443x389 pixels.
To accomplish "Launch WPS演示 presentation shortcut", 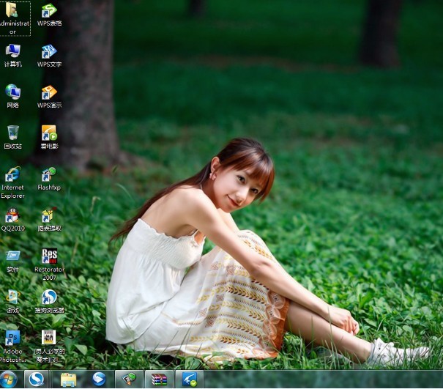I will click(x=49, y=92).
